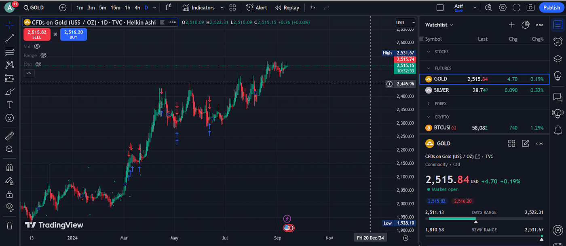Click the Publish button
The width and height of the screenshot is (566, 246).
tap(551, 7)
